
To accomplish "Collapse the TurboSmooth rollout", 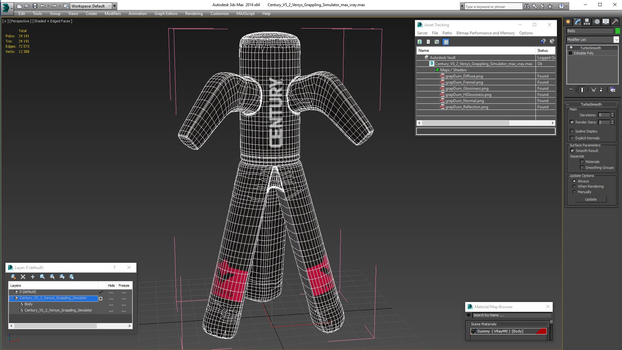I will tap(591, 104).
